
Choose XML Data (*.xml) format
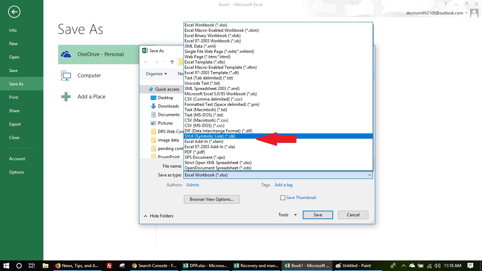tap(278, 46)
